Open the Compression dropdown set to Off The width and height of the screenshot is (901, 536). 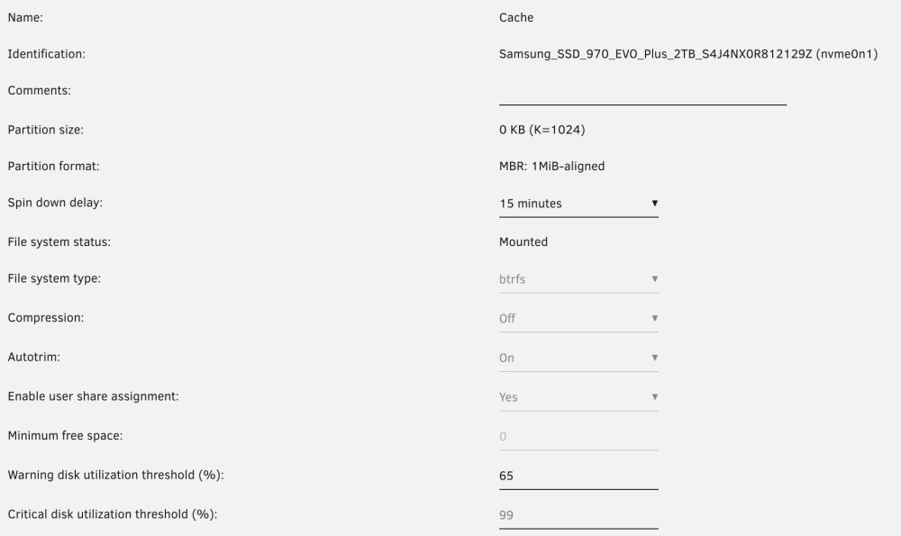(x=578, y=318)
